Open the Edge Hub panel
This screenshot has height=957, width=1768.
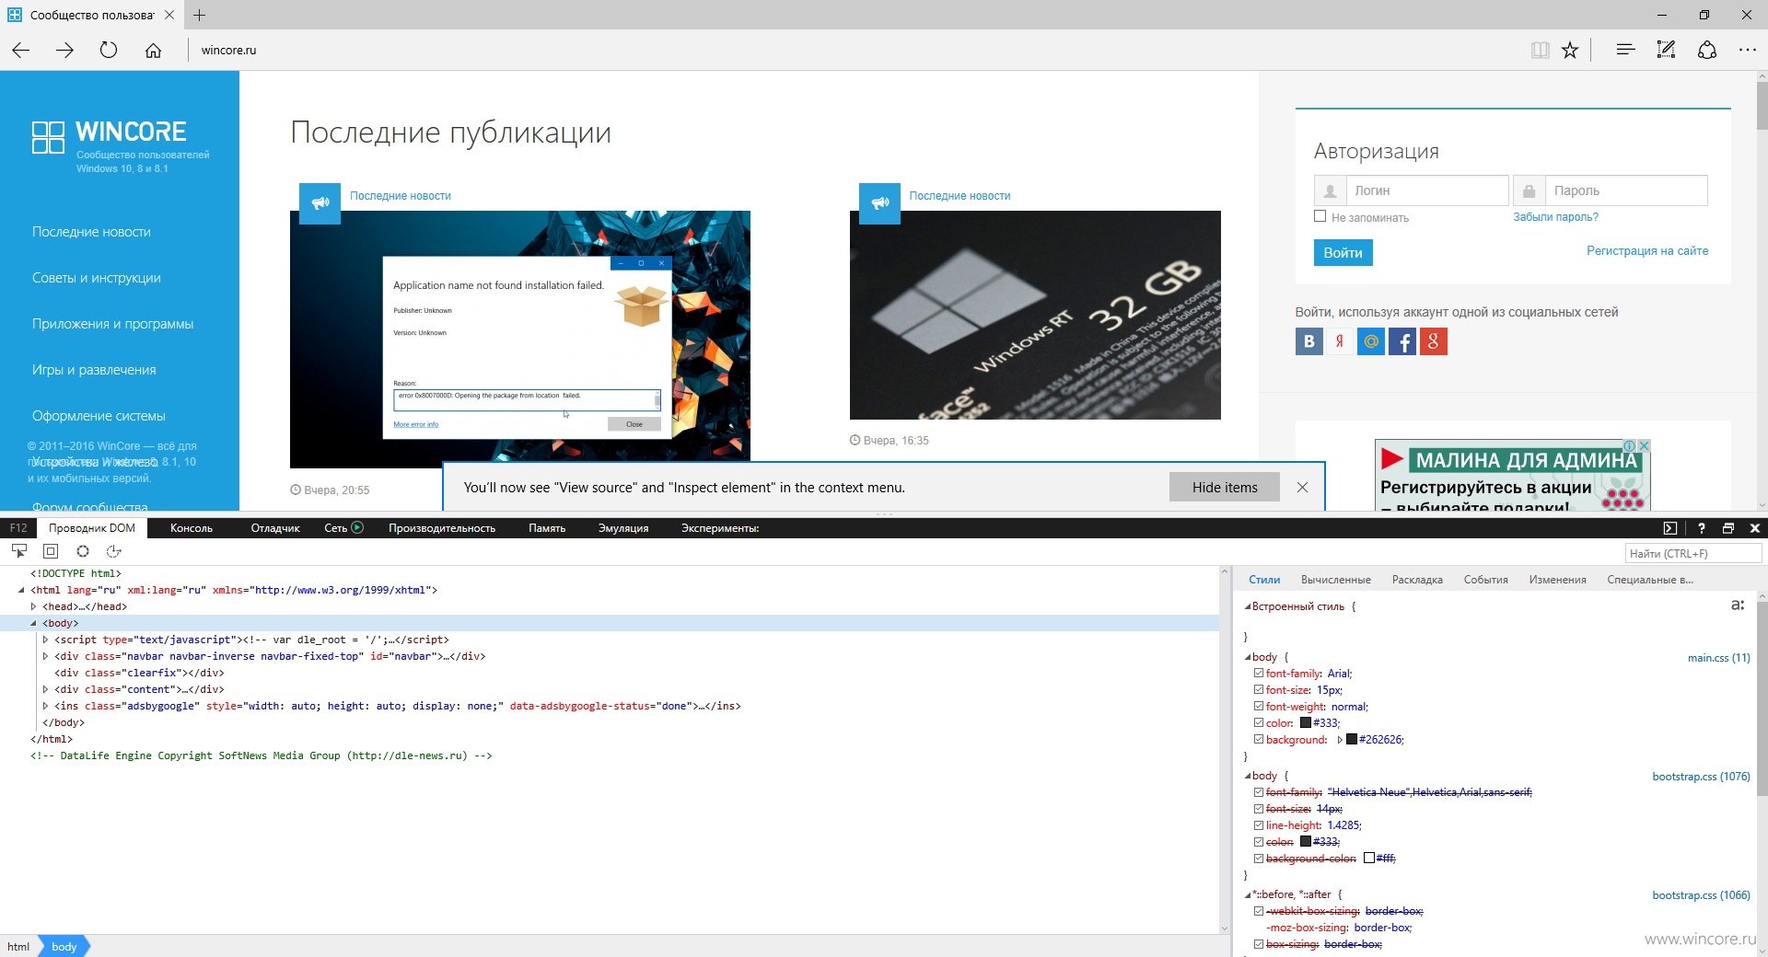pyautogui.click(x=1625, y=50)
